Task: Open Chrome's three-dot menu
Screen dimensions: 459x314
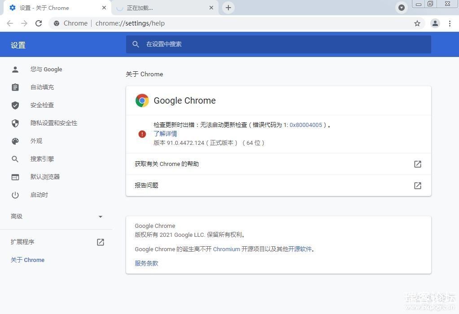Action: (x=450, y=23)
